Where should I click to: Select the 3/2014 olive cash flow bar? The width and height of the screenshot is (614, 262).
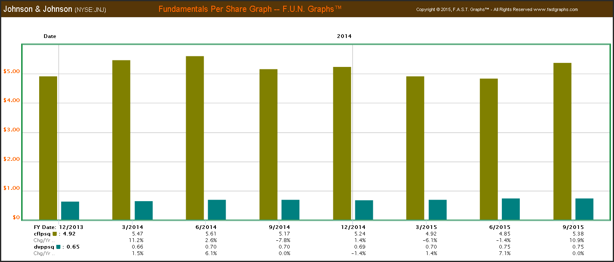121,140
